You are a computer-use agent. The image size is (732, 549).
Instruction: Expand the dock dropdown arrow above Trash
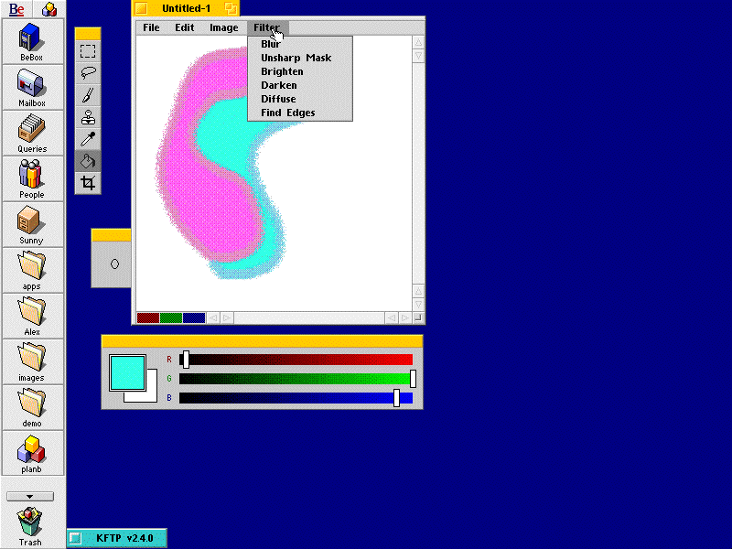pos(30,496)
